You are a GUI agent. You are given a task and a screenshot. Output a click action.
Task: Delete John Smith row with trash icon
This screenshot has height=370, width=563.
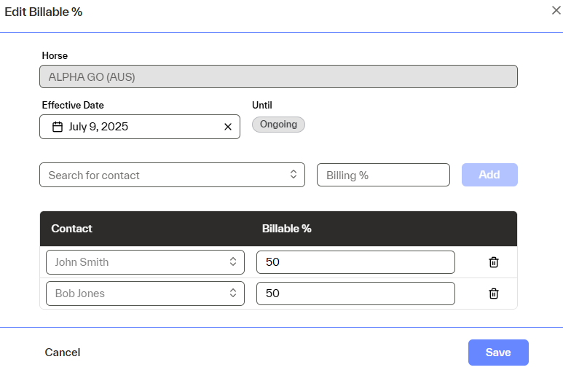(493, 262)
